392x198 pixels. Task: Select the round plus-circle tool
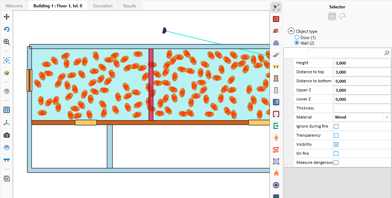276,185
